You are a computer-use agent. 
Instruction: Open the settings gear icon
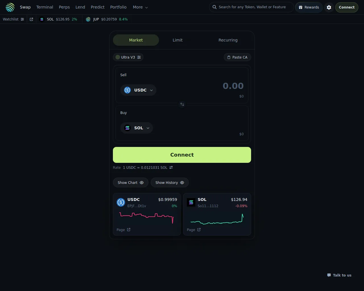[x=329, y=7]
